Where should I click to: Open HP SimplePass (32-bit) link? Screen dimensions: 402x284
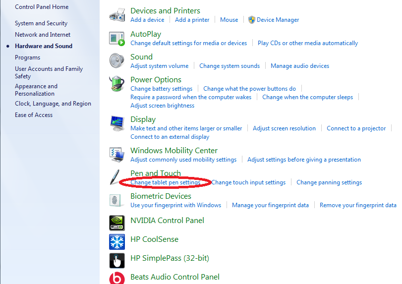(170, 258)
